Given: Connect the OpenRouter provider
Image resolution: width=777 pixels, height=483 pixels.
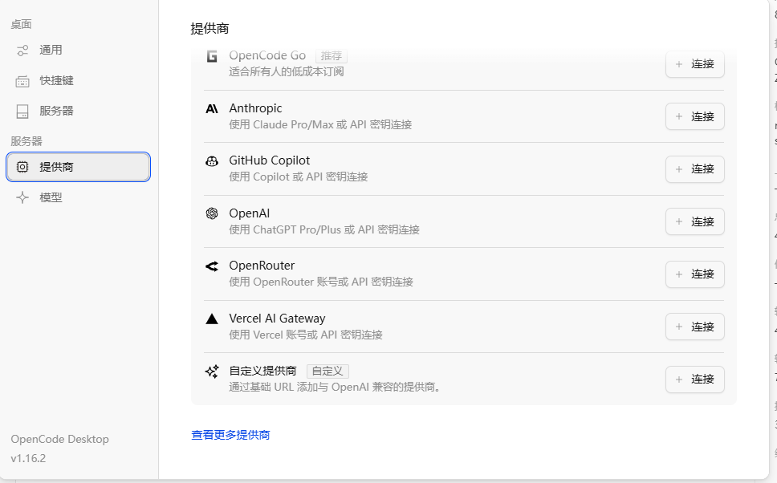Looking at the screenshot, I should coord(695,274).
